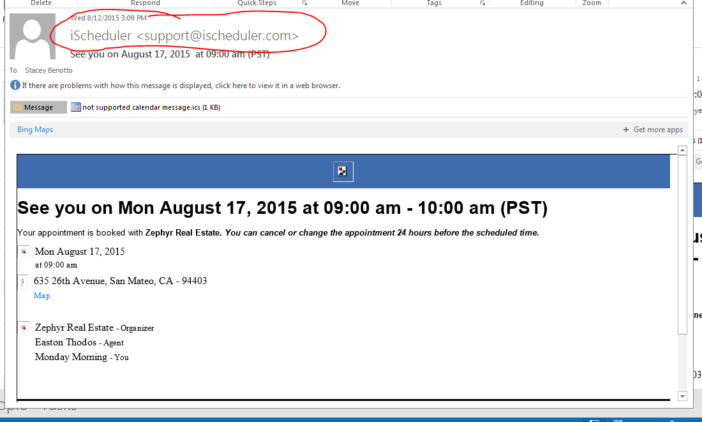Click the 'Monday Morning - You' line

(82, 357)
